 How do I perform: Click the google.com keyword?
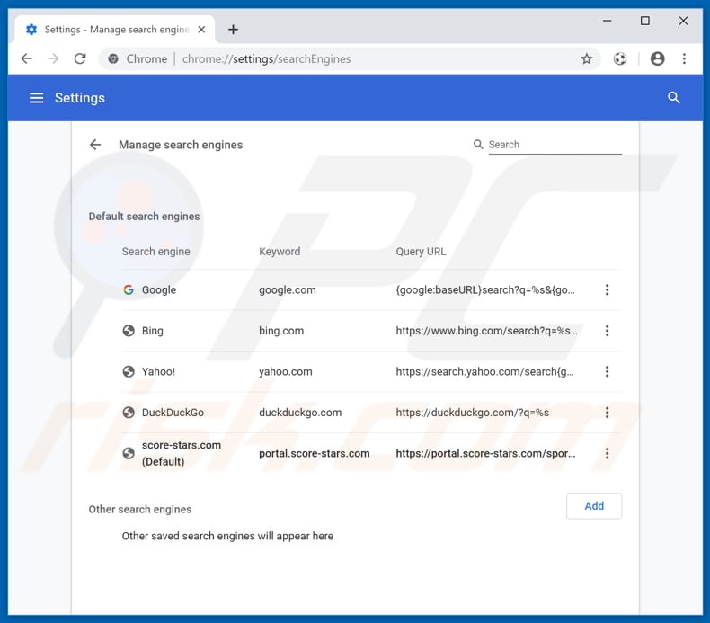pos(287,290)
